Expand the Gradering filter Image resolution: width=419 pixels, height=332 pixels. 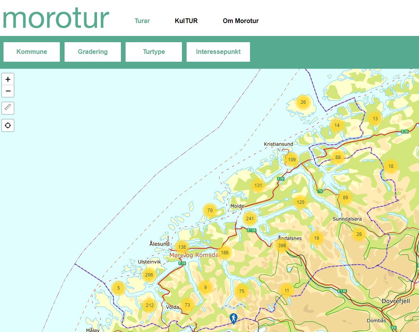tap(93, 52)
